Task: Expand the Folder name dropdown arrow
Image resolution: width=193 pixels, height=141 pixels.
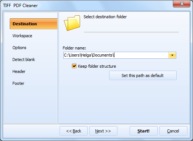Action: point(172,55)
